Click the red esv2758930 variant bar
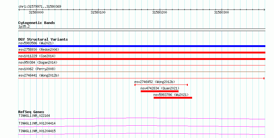 142,53
